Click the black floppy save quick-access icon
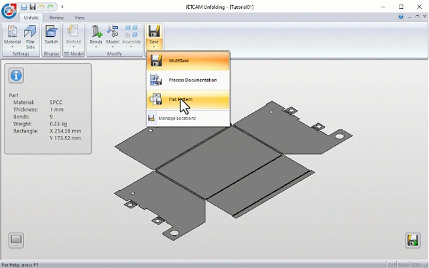Viewport: 429px width, 268px height. [x=33, y=7]
